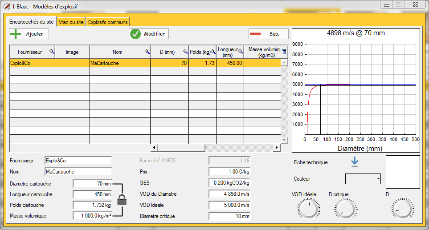This screenshot has height=230, width=429.
Task: Click the disabled Force (ref ANFO) field
Action: 229,161
